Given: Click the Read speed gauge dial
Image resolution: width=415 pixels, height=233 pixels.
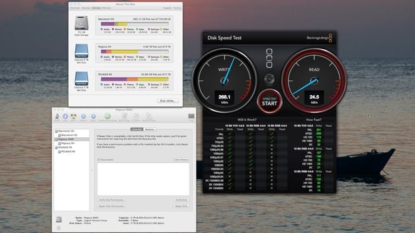Looking at the screenshot, I should click(x=314, y=80).
